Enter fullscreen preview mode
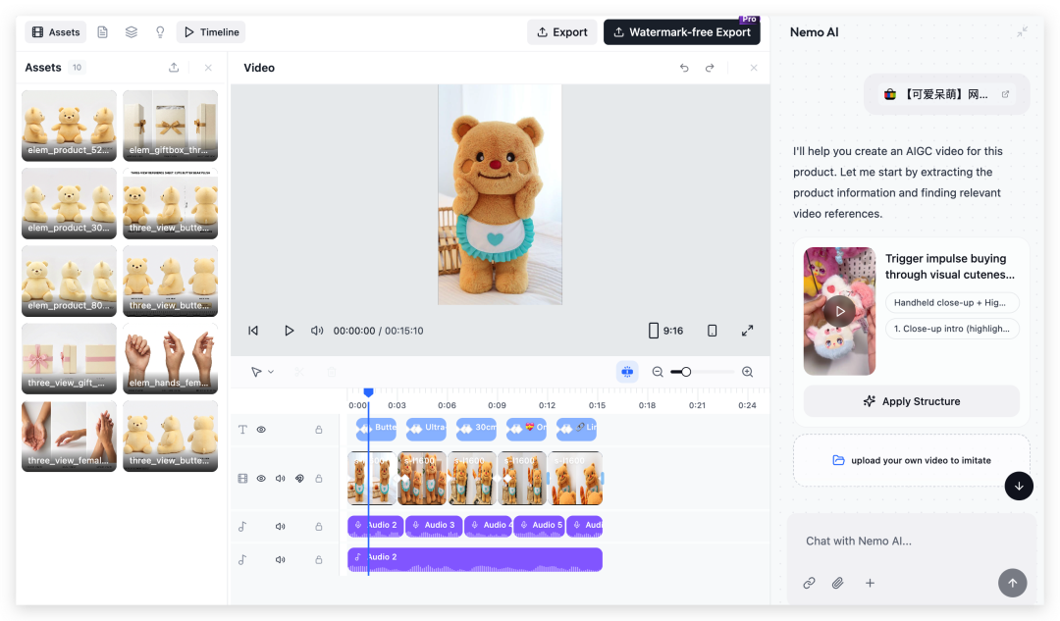This screenshot has height=621, width=1060. coord(747,331)
